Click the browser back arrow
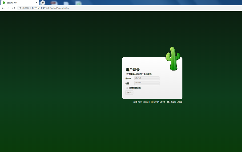Viewport: 242px width, 152px height. [x=3, y=8]
